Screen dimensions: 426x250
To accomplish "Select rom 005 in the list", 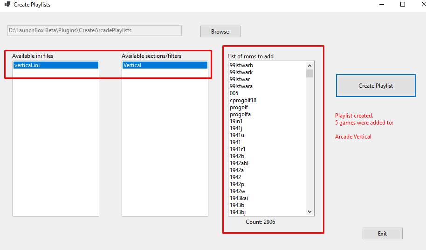I will click(x=234, y=93).
